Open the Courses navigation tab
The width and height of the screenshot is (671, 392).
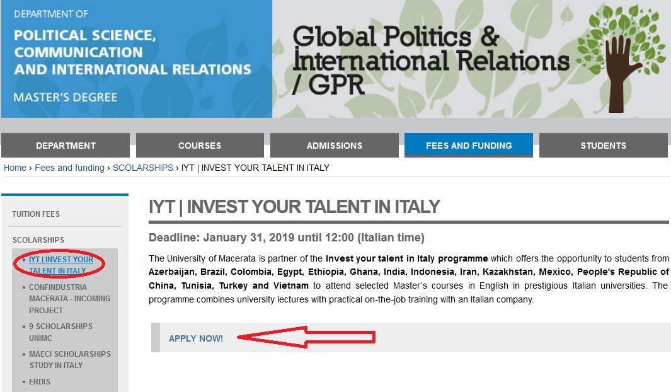tap(200, 146)
